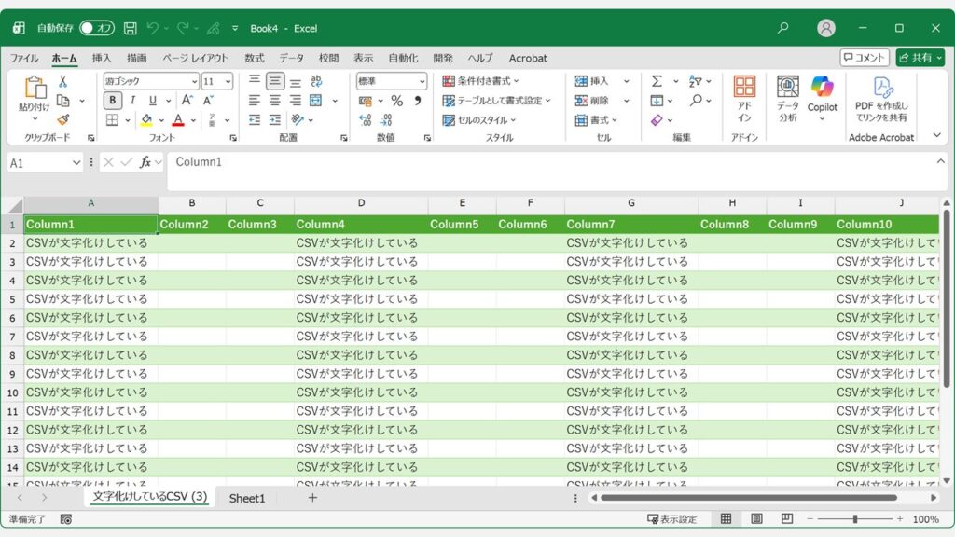Adjust the zoom slider in the status bar

tap(853, 520)
